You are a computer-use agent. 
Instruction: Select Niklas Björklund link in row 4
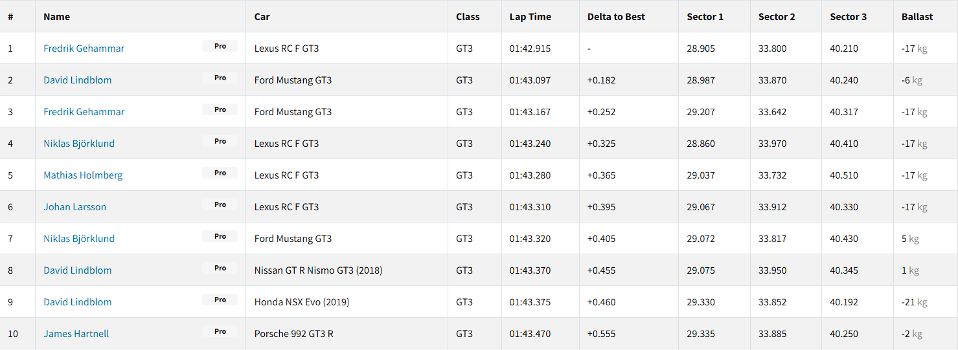tap(78, 144)
